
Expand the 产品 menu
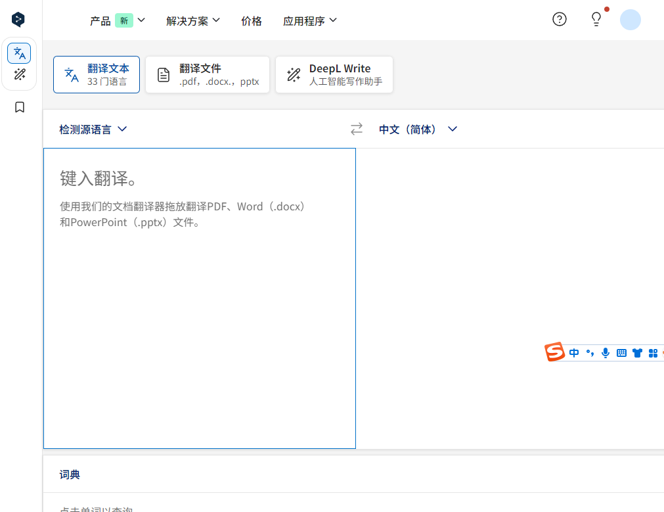pos(118,20)
